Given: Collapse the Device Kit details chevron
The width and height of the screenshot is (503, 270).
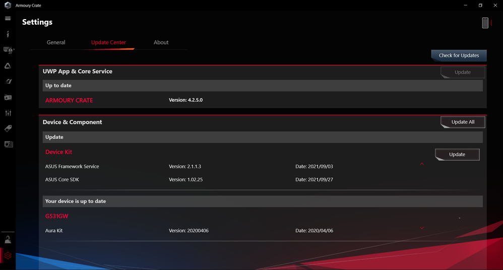Looking at the screenshot, I should pos(422,164).
